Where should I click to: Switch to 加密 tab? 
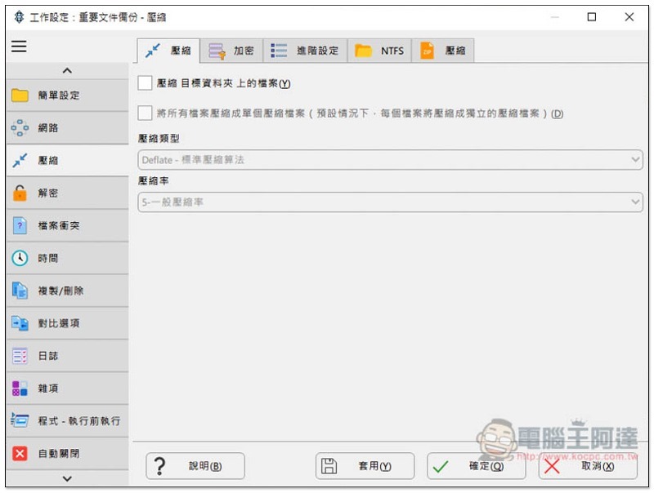tap(231, 51)
